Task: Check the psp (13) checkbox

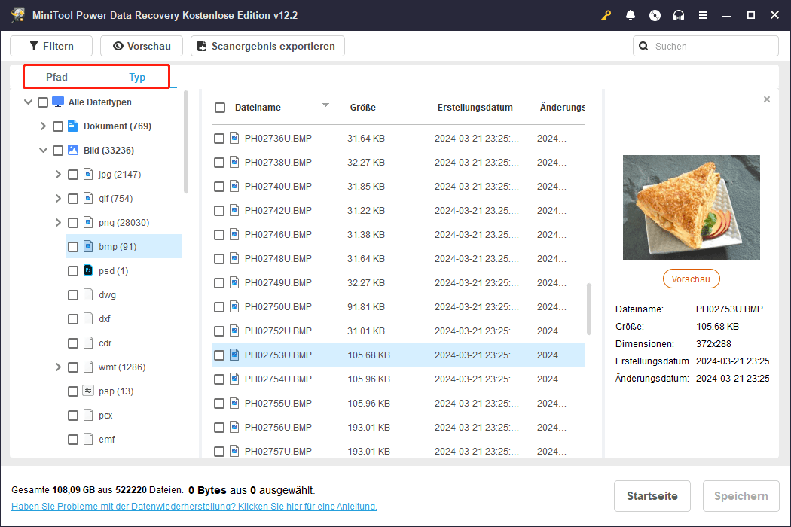Action: [x=73, y=391]
